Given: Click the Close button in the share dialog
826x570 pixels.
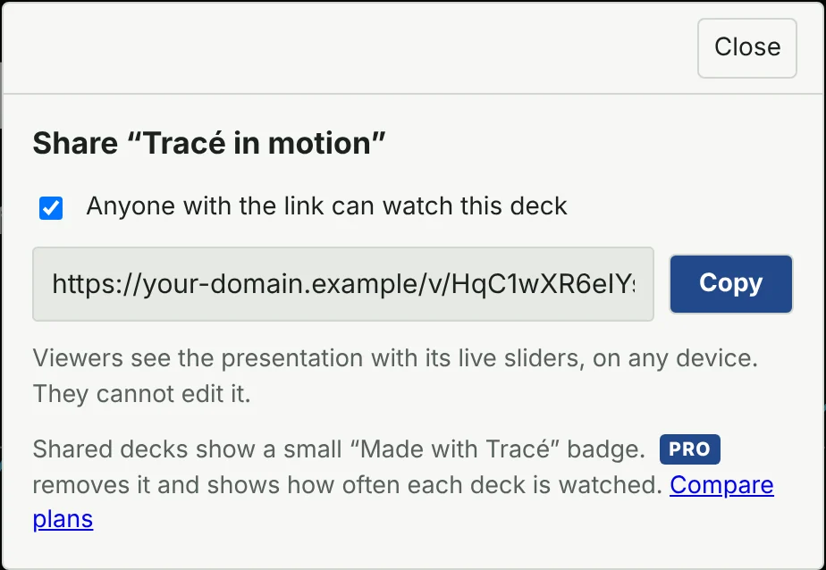Looking at the screenshot, I should pyautogui.click(x=747, y=48).
